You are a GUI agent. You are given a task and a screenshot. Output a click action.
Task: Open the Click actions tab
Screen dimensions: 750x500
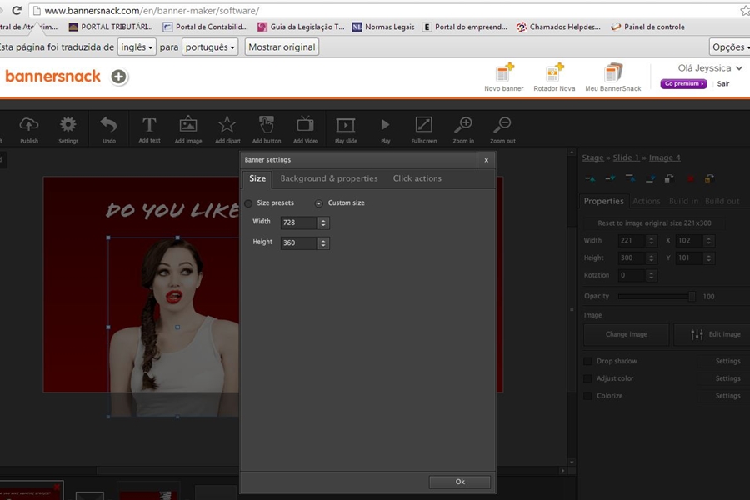click(417, 178)
